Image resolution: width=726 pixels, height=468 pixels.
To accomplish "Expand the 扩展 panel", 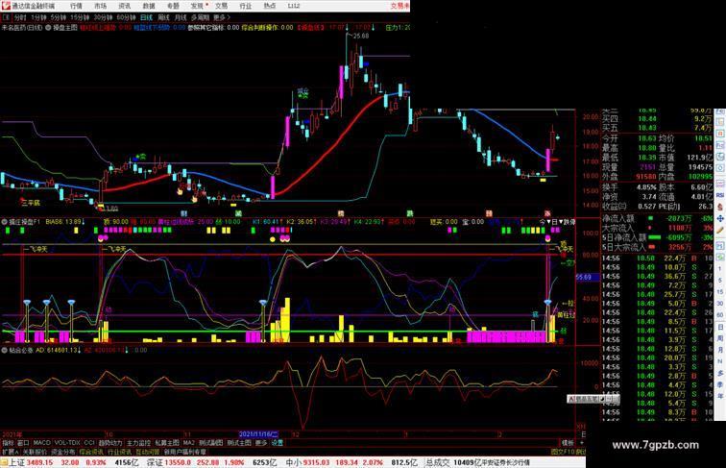I will tap(10, 452).
